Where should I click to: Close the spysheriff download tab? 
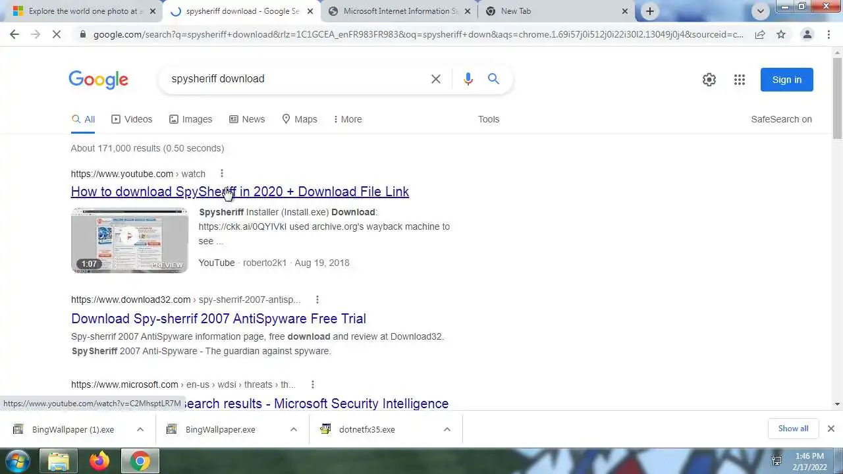[310, 11]
